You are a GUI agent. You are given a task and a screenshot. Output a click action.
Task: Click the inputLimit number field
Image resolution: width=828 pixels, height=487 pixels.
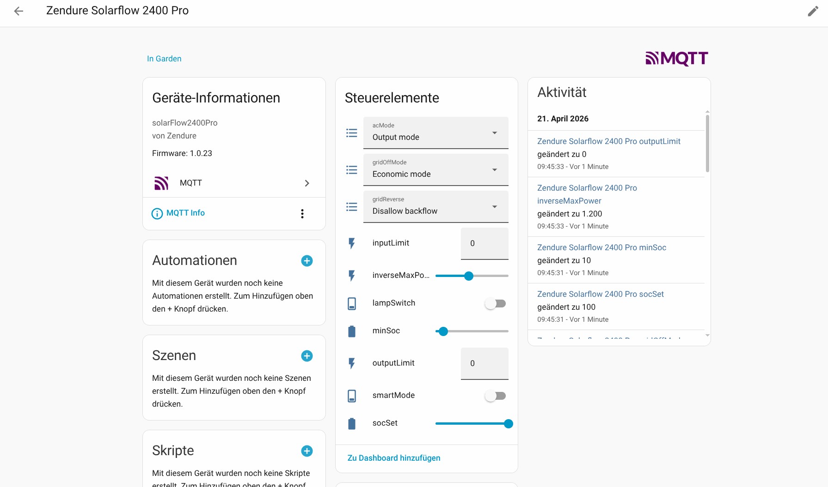(484, 243)
